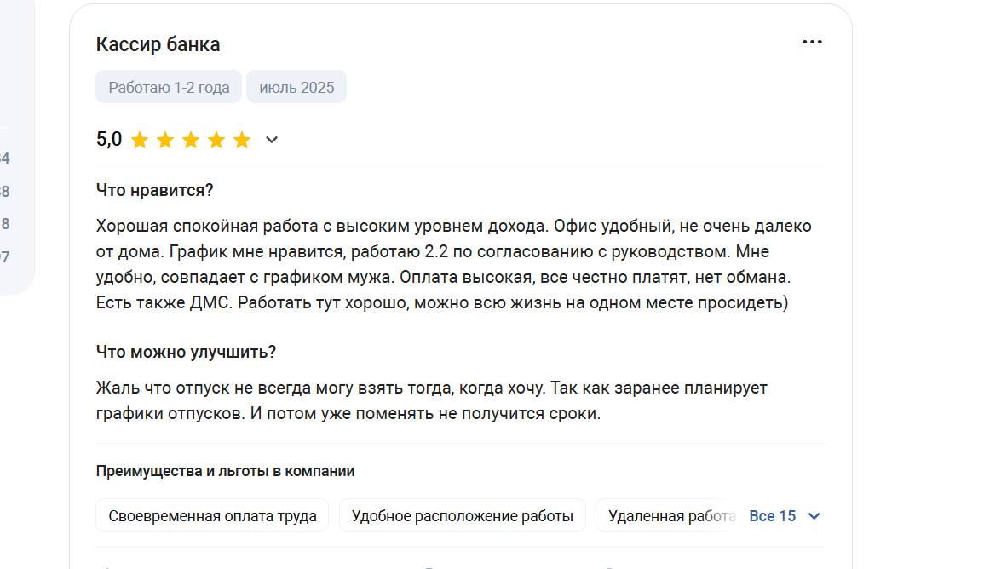Click the июль 2025 date tag
984x569 pixels.
296,87
